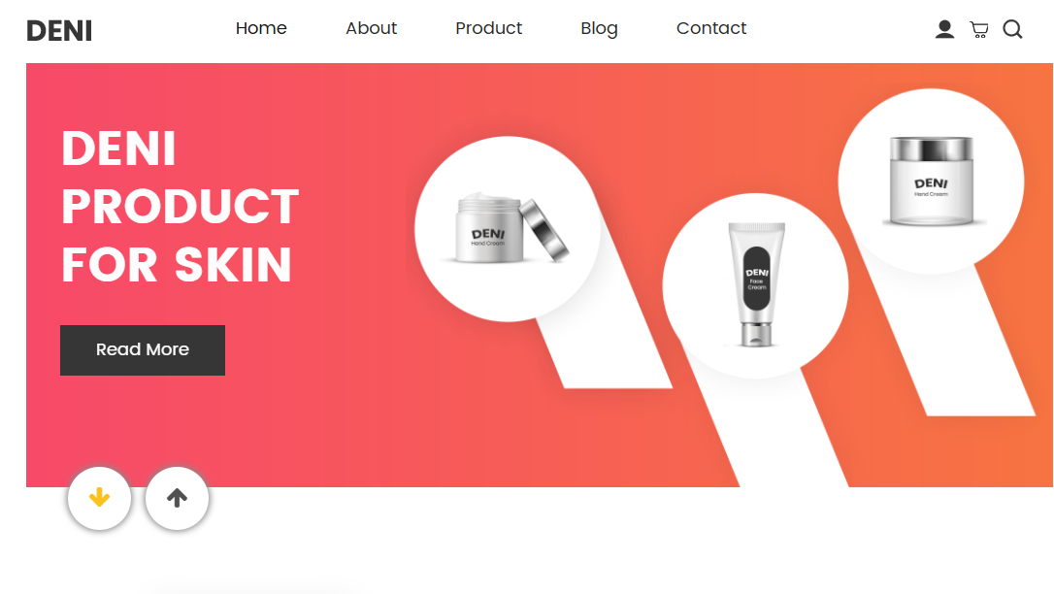This screenshot has height=594, width=1054.
Task: Open the shopping cart icon
Action: 978,29
